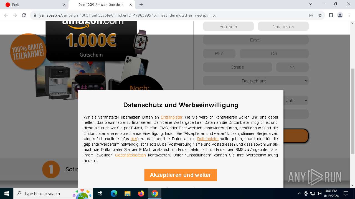Share this page icon in address bar
355x199 pixels.
(311, 15)
